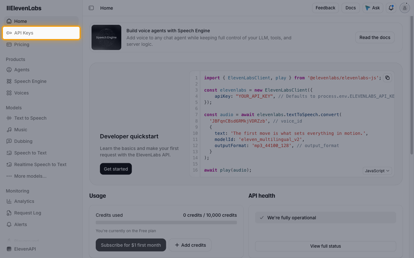The image size is (414, 258).
Task: Copy the quickstart code snippet
Action: coord(387,78)
